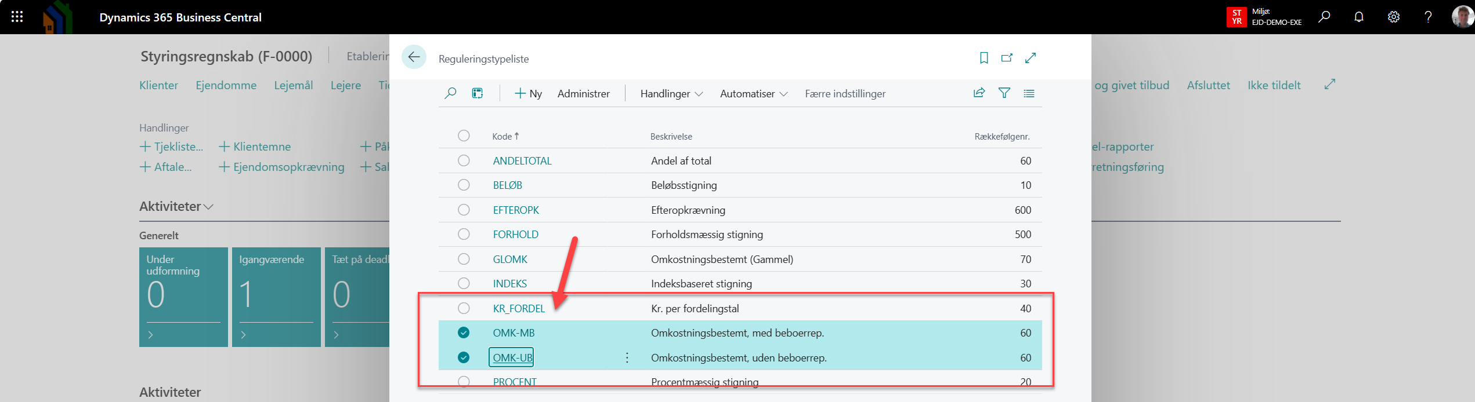1475x402 pixels.
Task: Open the Lejemål menu in the background
Action: pos(294,85)
